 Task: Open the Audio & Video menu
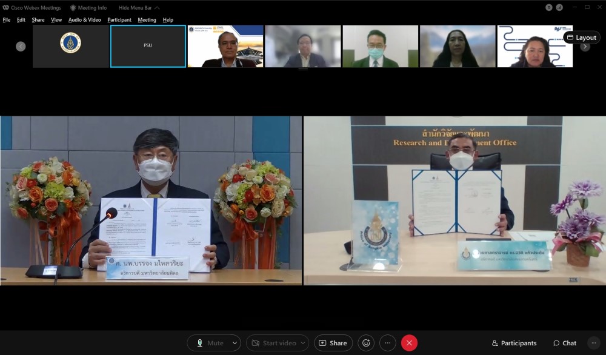click(x=84, y=20)
